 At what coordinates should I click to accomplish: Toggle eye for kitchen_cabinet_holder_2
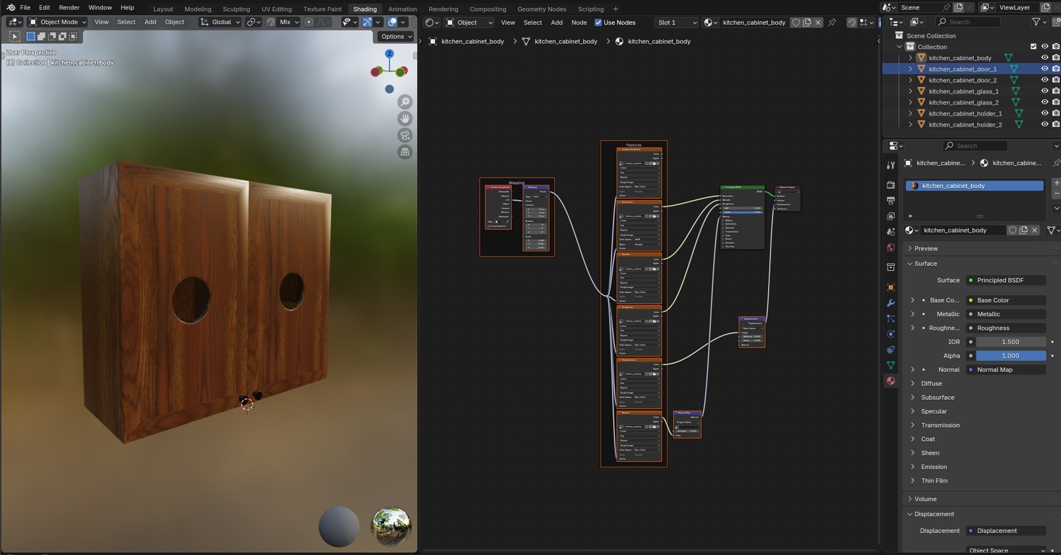[x=1044, y=124]
